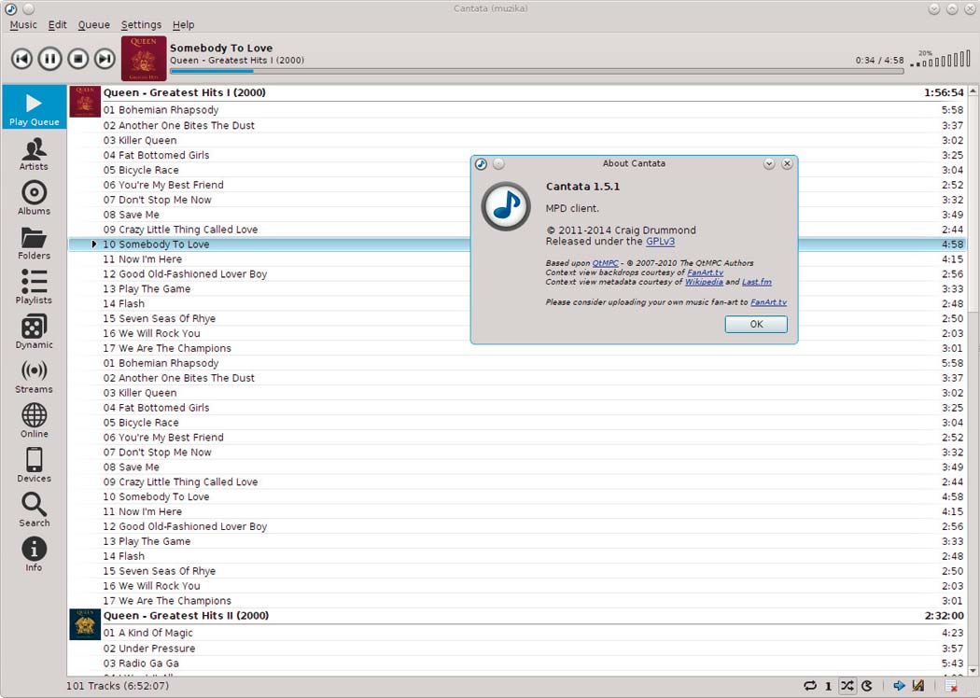Click the album duration '2:32:00'
980x698 pixels.
[944, 616]
